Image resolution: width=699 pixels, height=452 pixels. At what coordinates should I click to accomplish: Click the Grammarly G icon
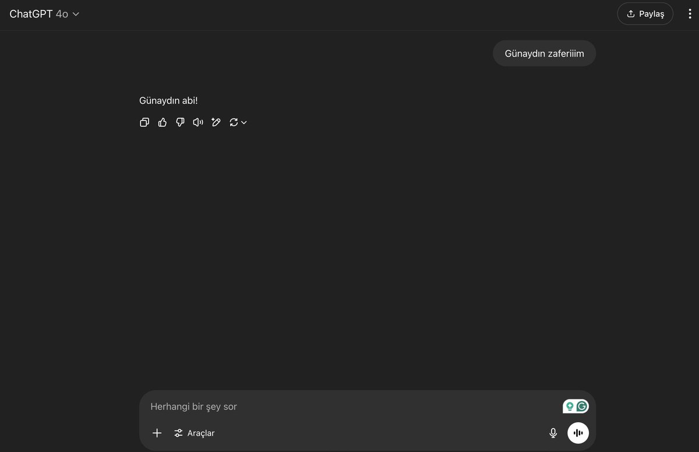[x=582, y=407]
